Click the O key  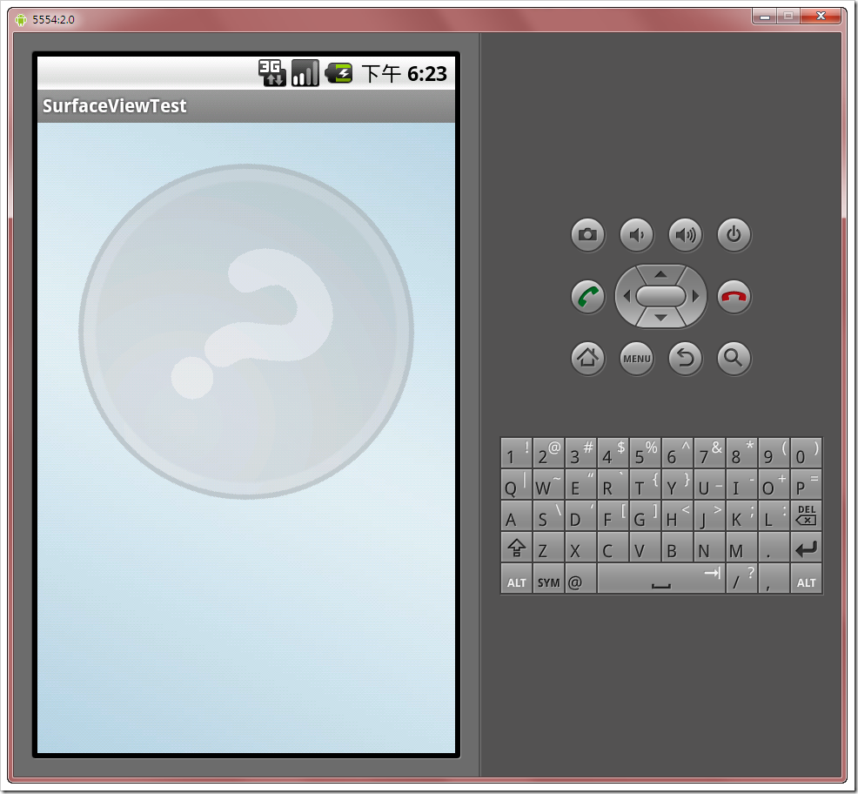774,484
